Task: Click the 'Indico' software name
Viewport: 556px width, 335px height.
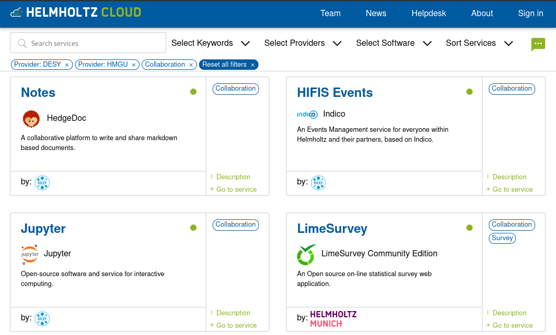Action: (x=334, y=114)
